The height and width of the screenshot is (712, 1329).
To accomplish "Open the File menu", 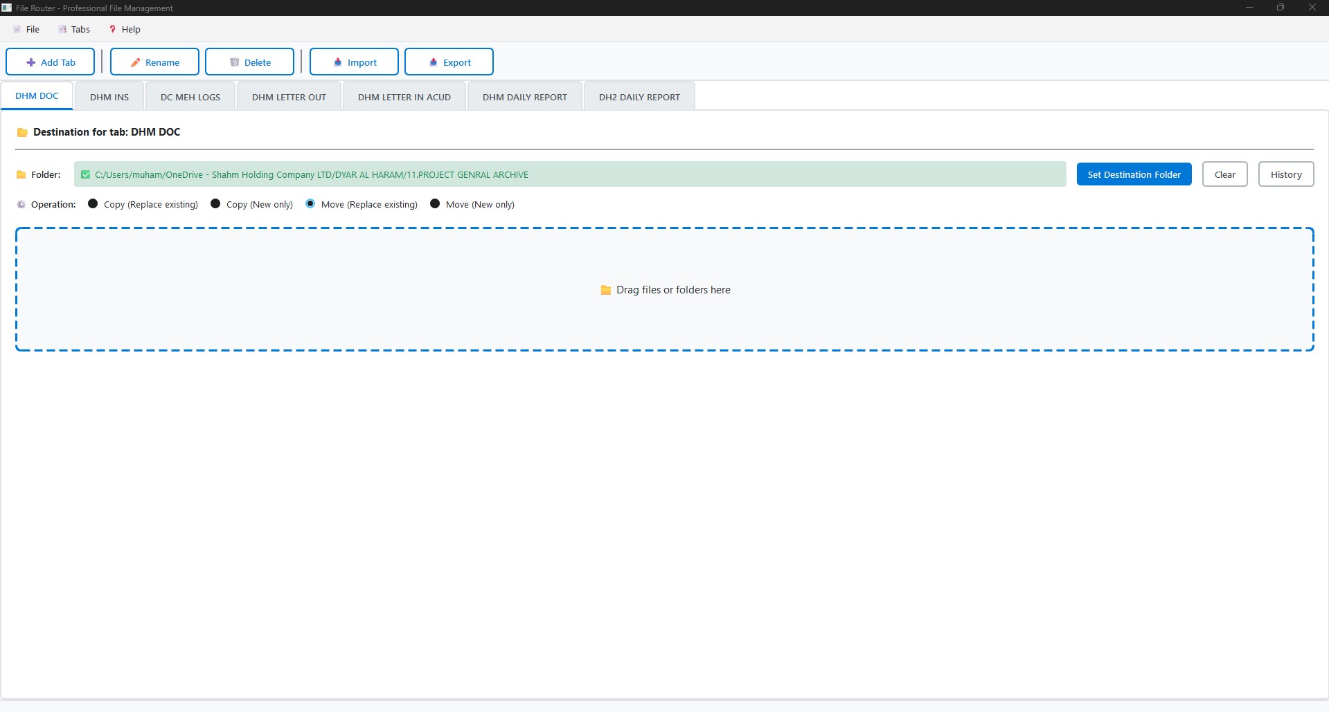I will [26, 29].
